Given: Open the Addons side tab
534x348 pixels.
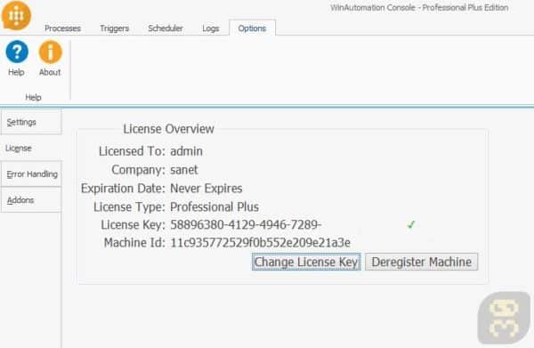Looking at the screenshot, I should point(31,200).
